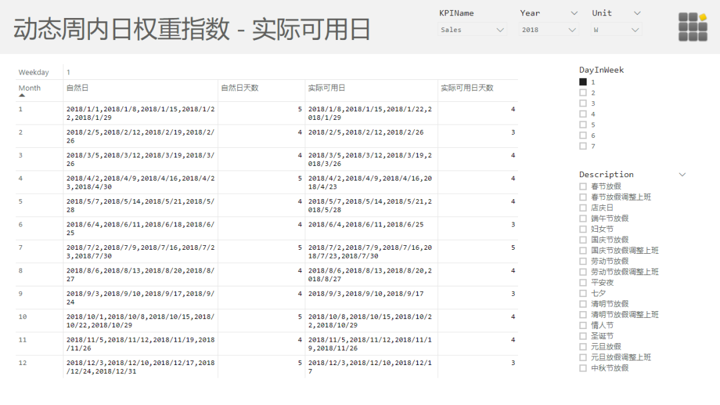Tick the 清明节放假 checkbox
720x405 pixels.
[583, 304]
